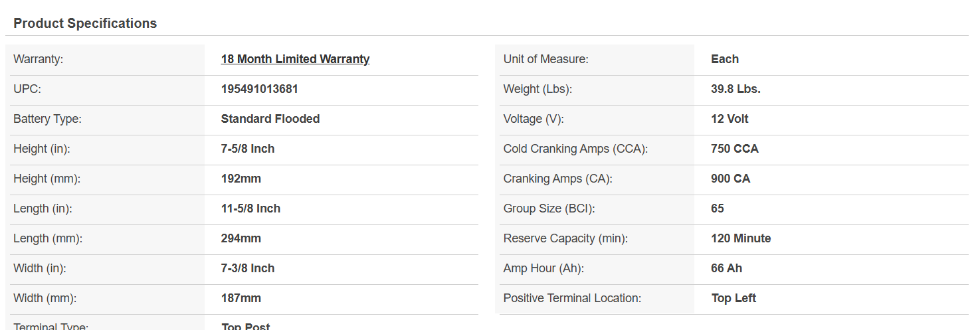This screenshot has height=330, width=978.
Task: Click the Width 7-3/8 Inch value
Action: point(248,268)
